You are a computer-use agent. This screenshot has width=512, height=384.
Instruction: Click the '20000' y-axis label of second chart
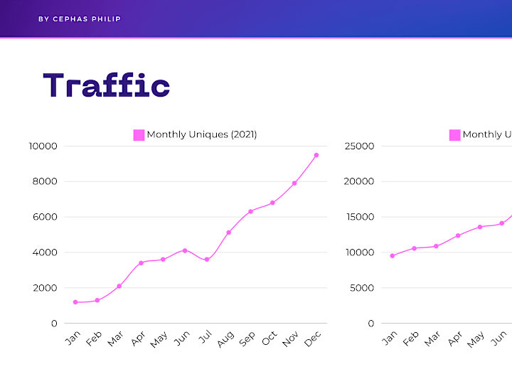click(x=359, y=181)
